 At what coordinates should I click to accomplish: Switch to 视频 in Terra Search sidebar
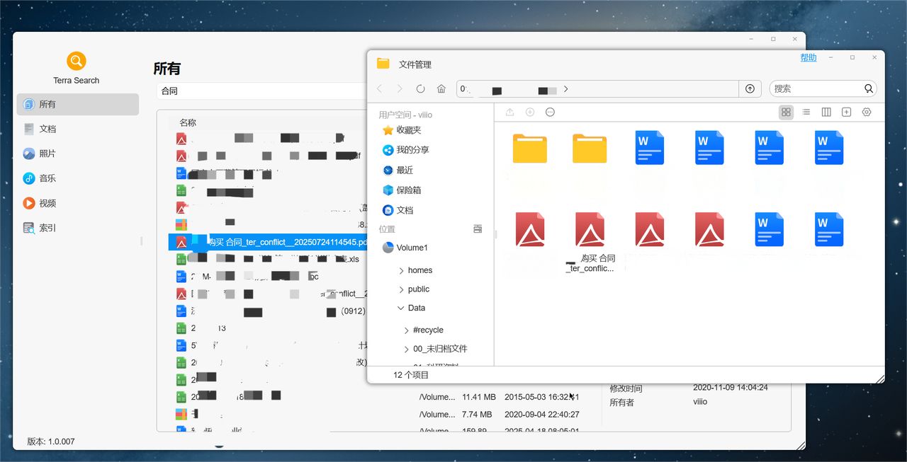tap(77, 203)
